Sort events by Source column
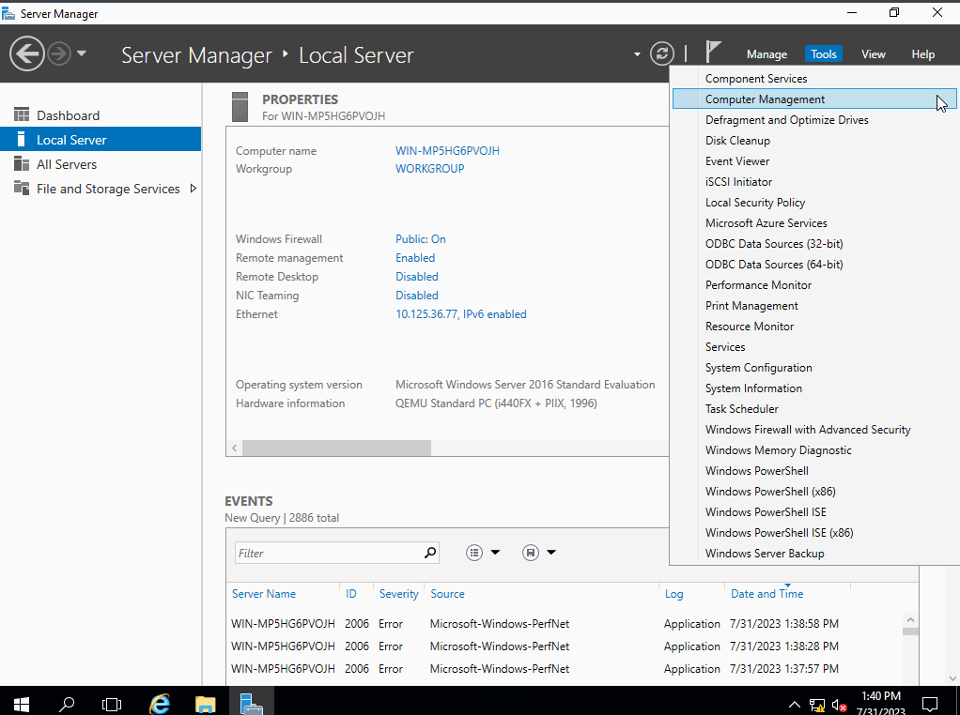Viewport: 960px width, 715px height. [x=447, y=594]
